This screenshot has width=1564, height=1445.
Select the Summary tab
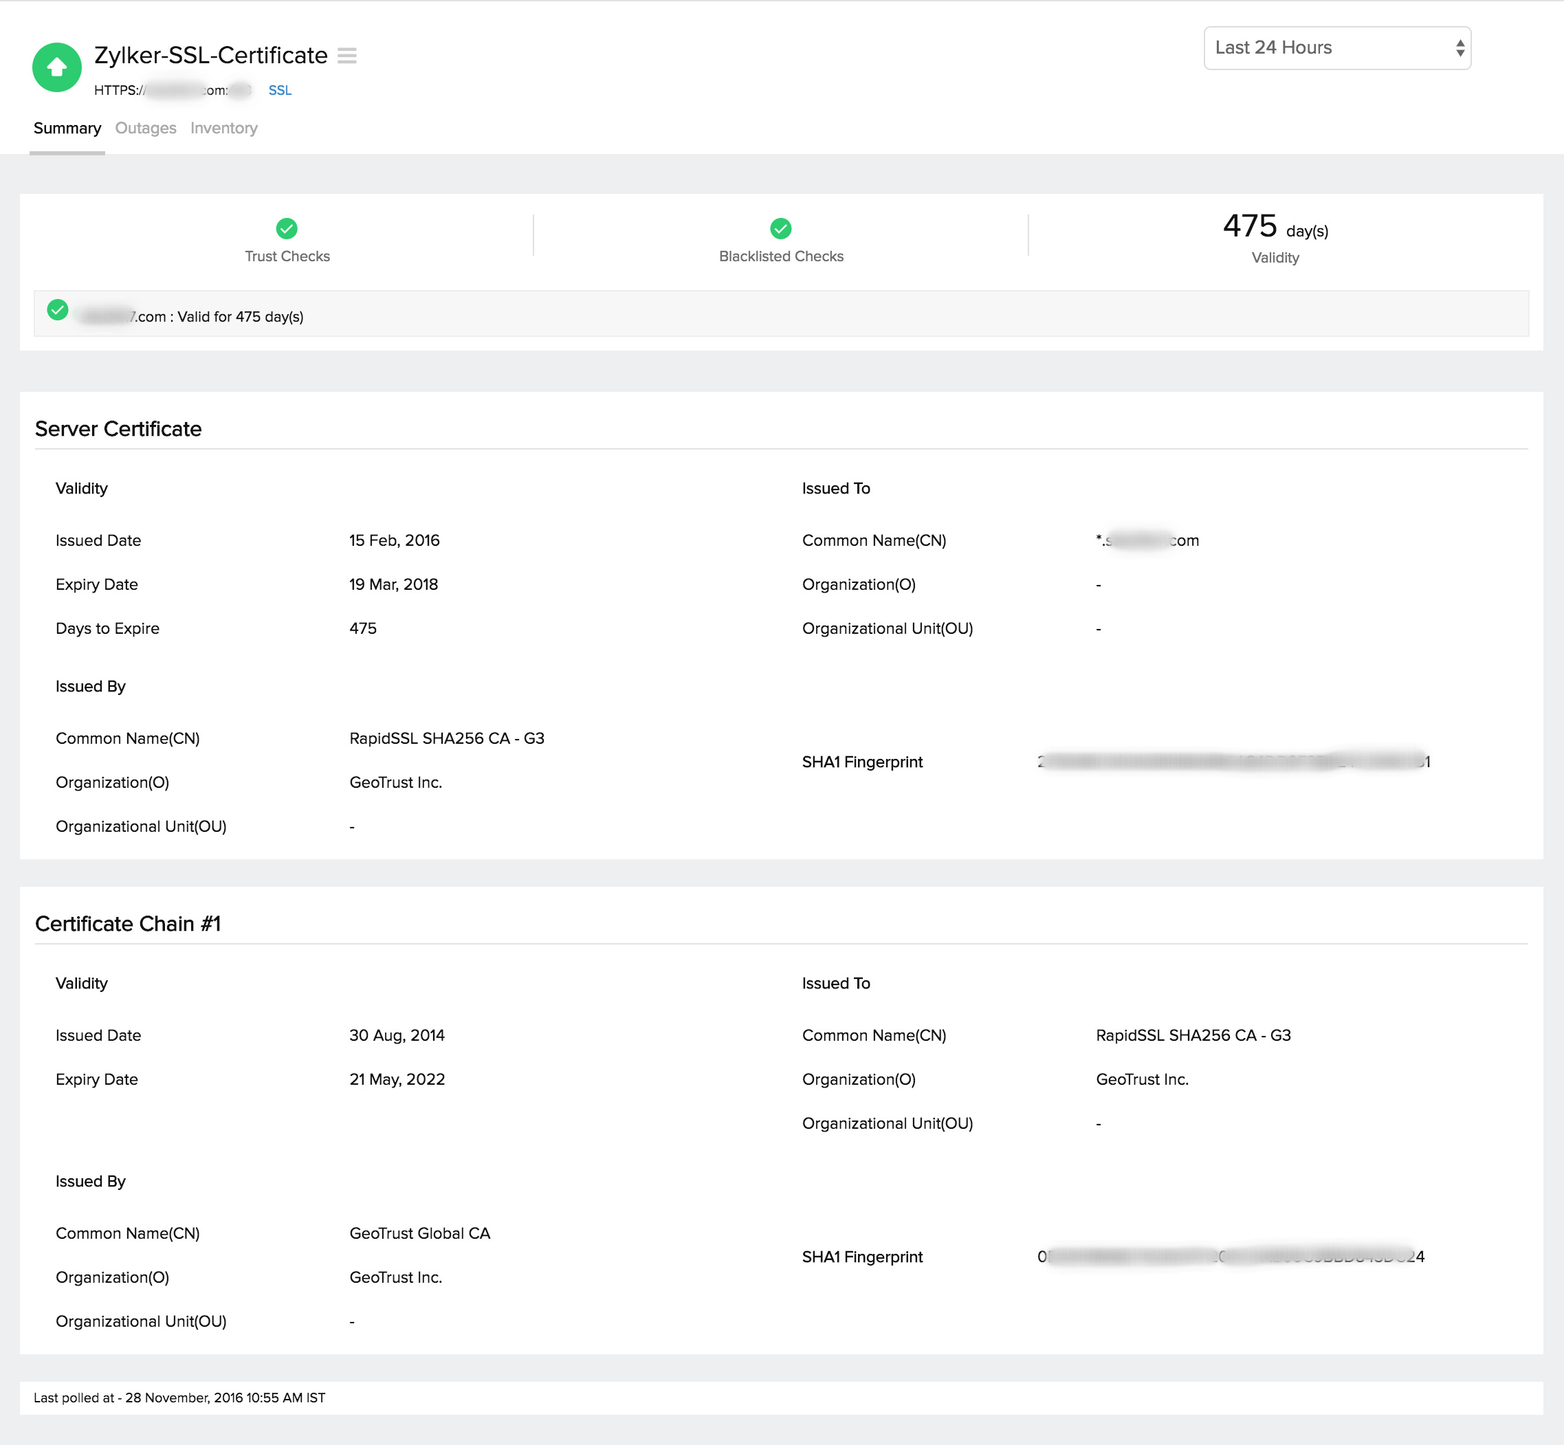(67, 127)
